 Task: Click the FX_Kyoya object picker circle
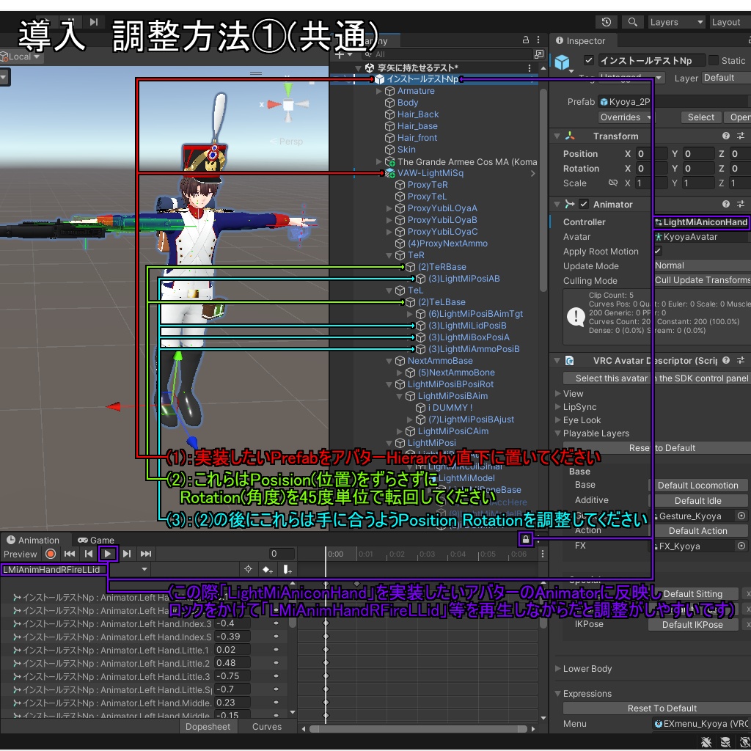(741, 546)
